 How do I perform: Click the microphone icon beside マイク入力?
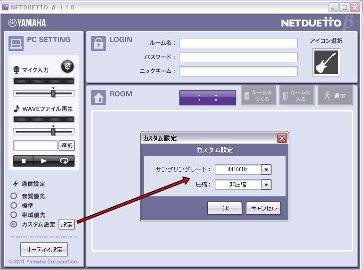(17, 70)
